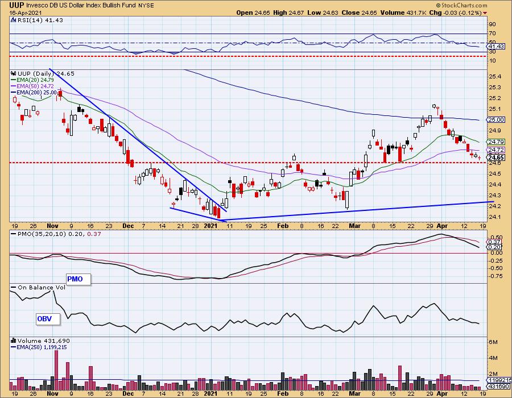Click the 24.72 EMA(50) price tag
The height and width of the screenshot is (398, 512).
coord(496,150)
